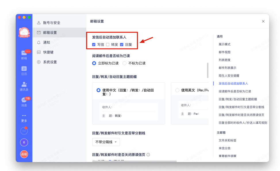Click the vertical scrollbar of settings content
The height and width of the screenshot is (171, 280).
click(208, 70)
